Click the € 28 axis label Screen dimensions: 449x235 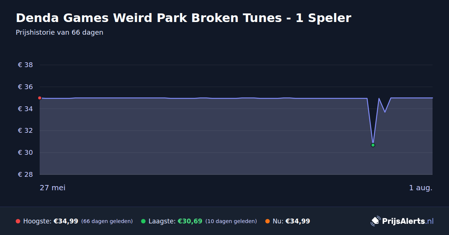(25, 175)
